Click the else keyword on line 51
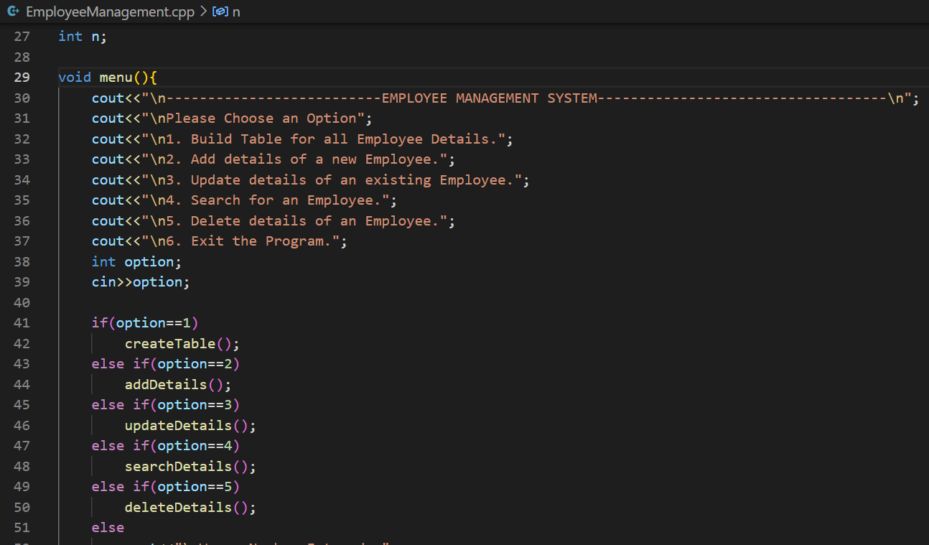This screenshot has width=929, height=545. click(x=107, y=527)
